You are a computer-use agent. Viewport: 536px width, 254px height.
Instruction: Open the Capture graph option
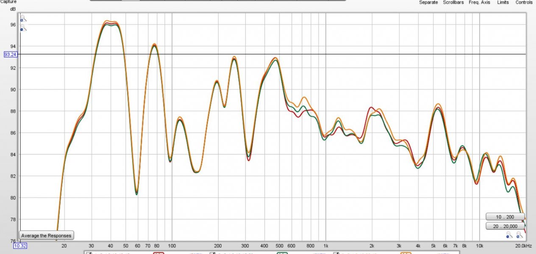point(8,2)
